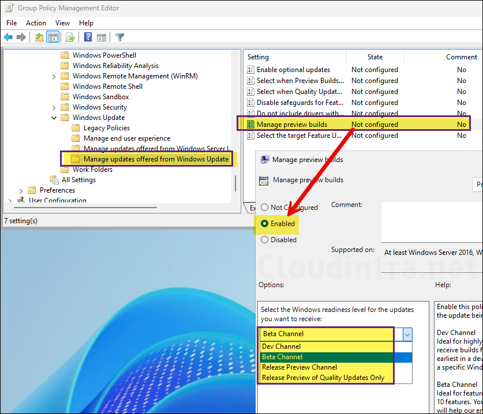Toggle Show/Hide Console Tree icon
Viewport: 483px width, 414px height.
[53, 37]
